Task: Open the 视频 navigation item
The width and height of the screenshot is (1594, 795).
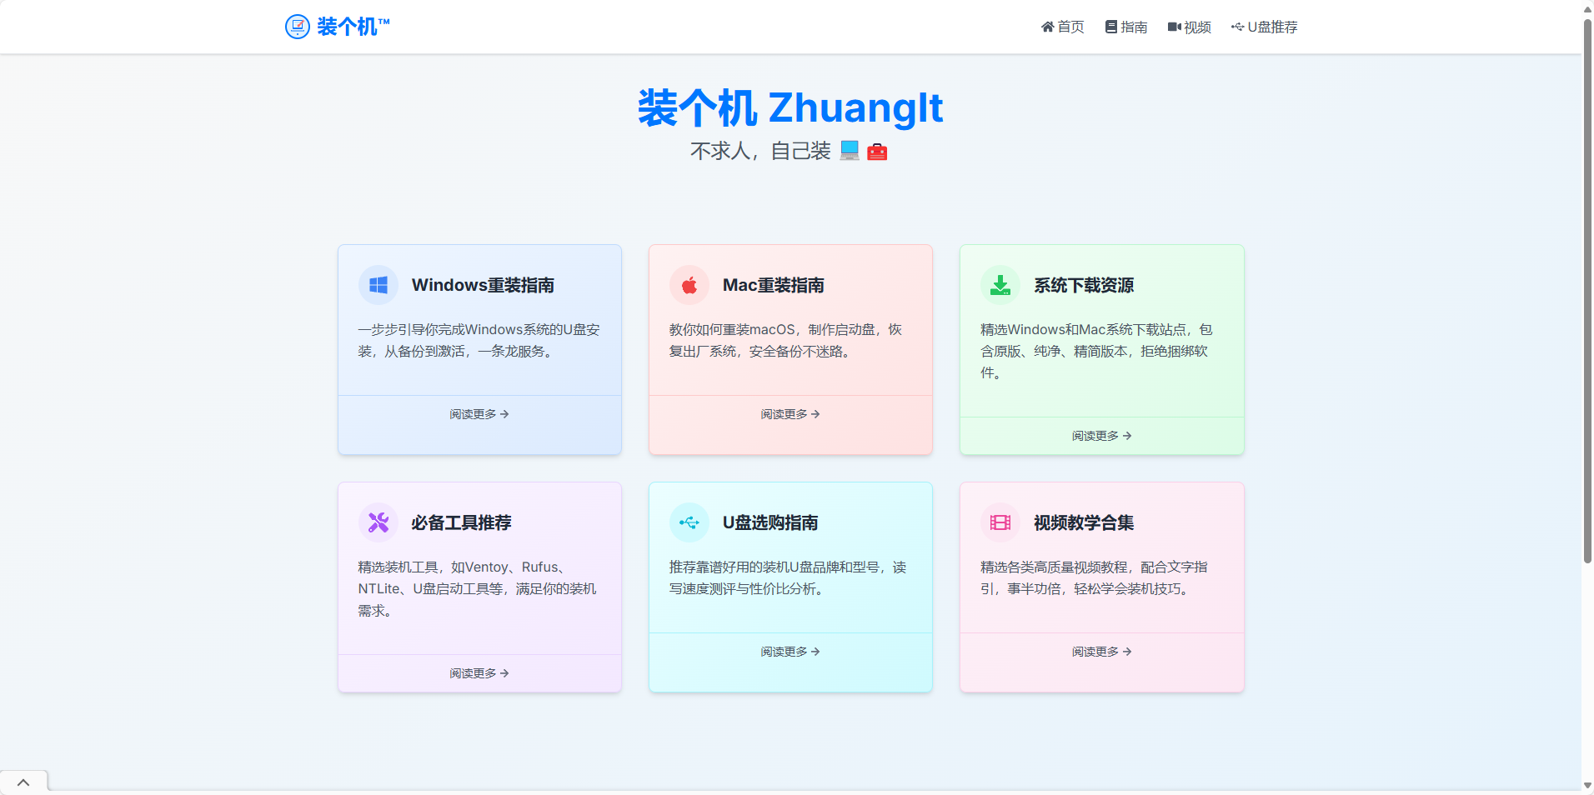Action: pyautogui.click(x=1190, y=27)
